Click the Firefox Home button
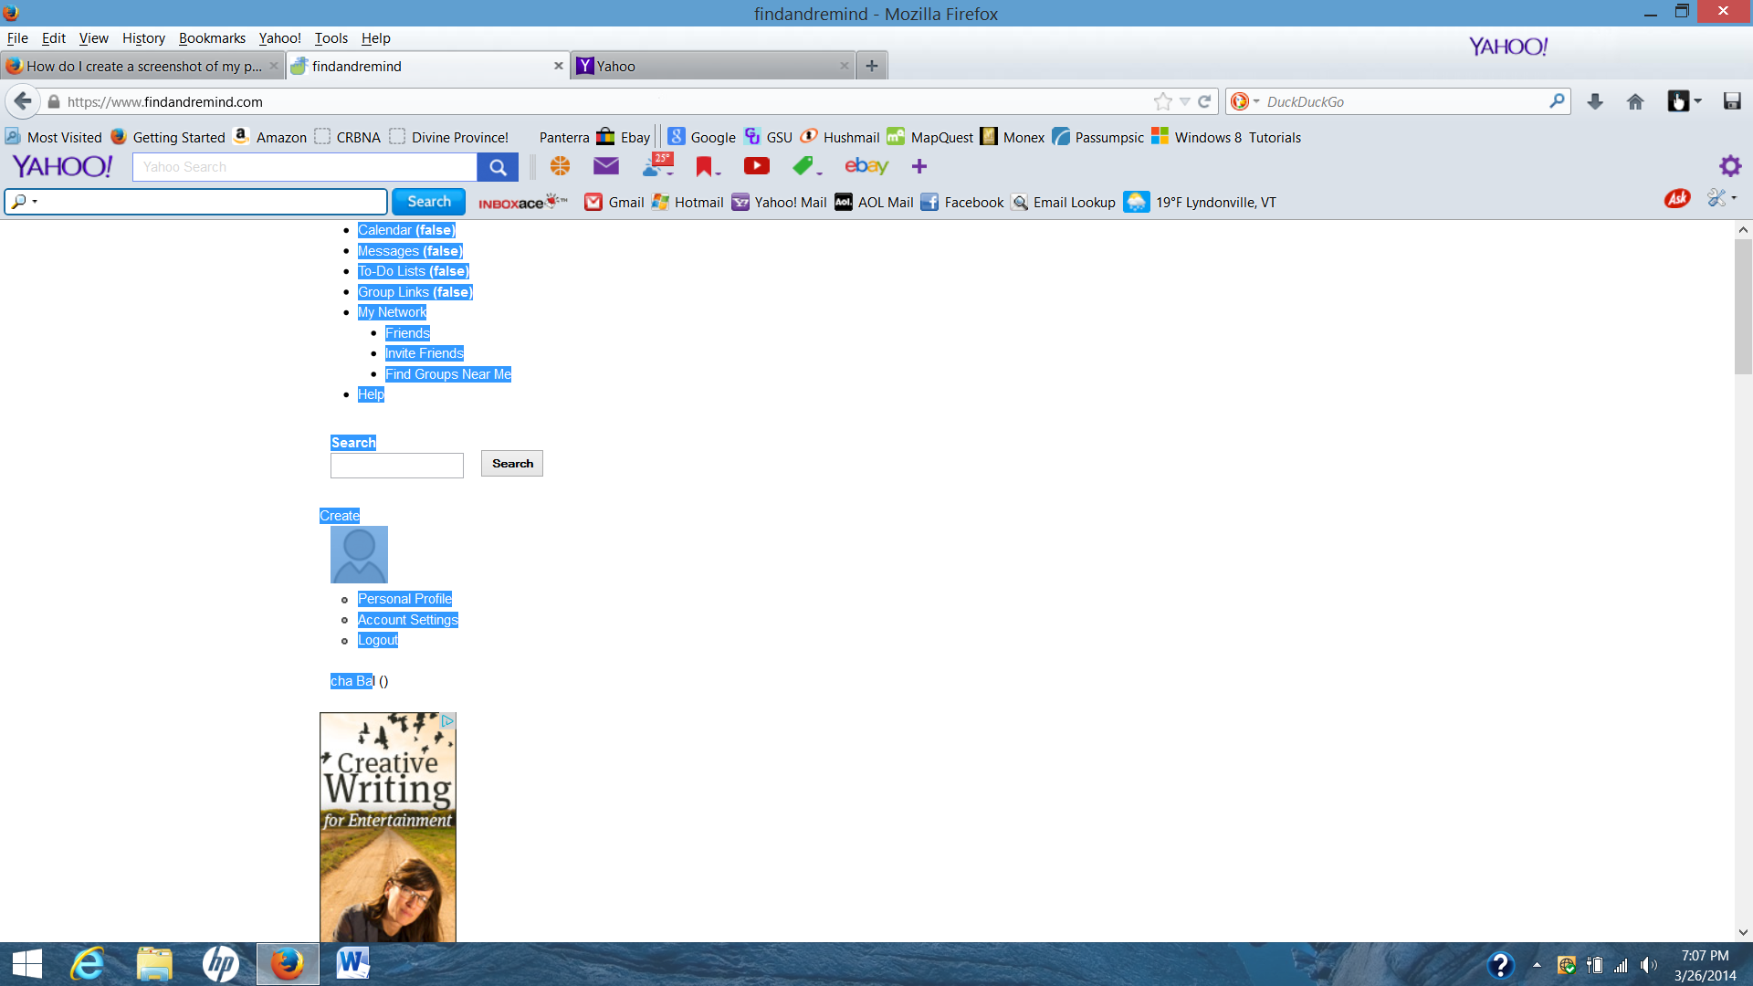Screen dimensions: 1753x986 [x=1635, y=101]
